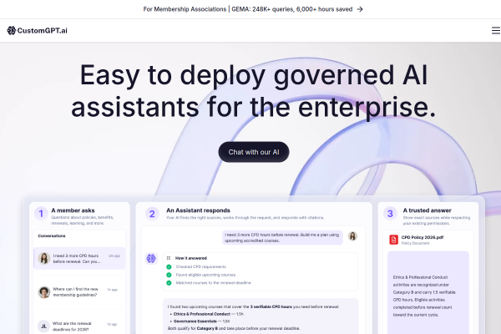Click the 'Matched courses to the renewal deadline' text
The image size is (501, 334).
coord(214,283)
